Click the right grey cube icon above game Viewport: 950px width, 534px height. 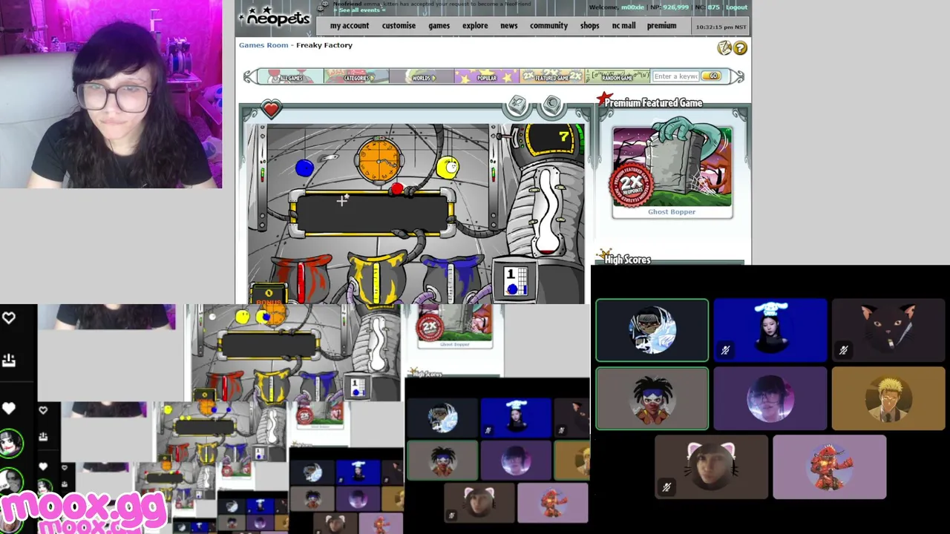551,106
